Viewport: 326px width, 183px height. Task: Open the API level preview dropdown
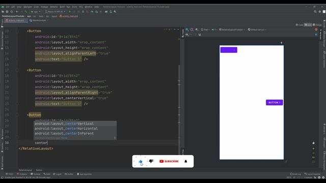click(214, 29)
